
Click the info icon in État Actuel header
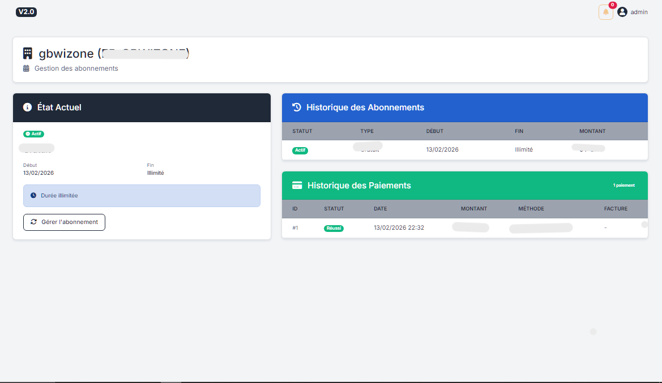pyautogui.click(x=27, y=107)
